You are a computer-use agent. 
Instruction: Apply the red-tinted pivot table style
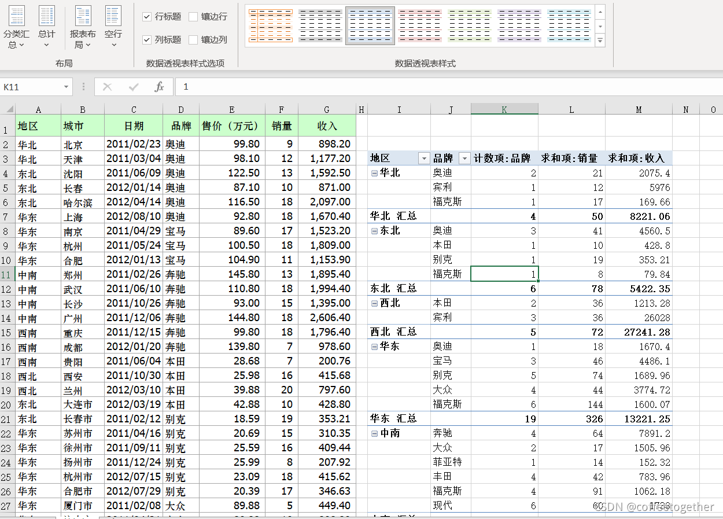[420, 26]
